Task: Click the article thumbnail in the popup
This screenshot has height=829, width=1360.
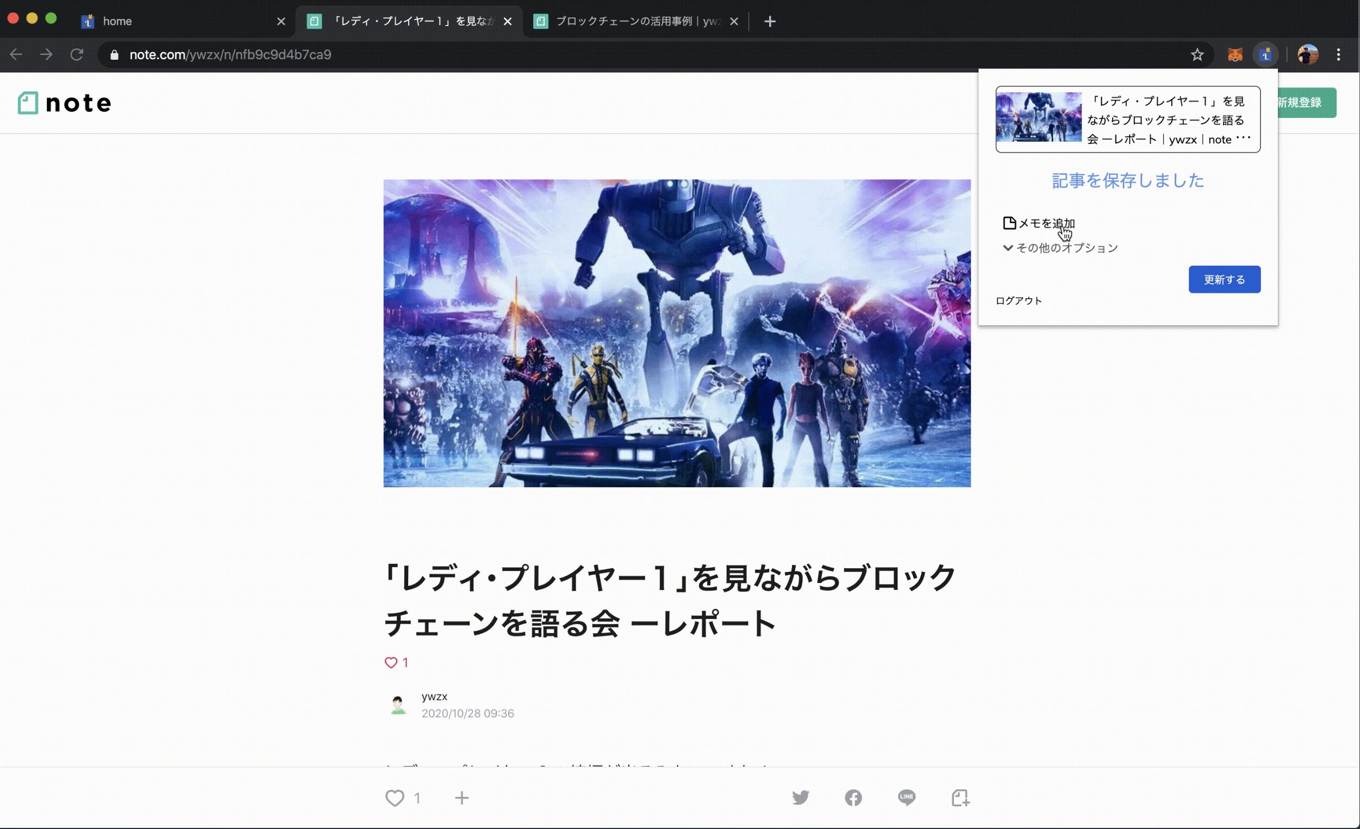Action: pos(1038,117)
